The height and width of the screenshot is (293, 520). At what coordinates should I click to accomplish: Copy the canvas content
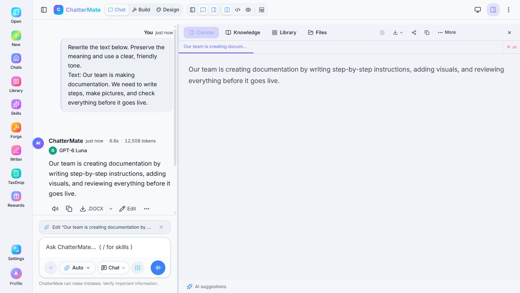(x=427, y=33)
